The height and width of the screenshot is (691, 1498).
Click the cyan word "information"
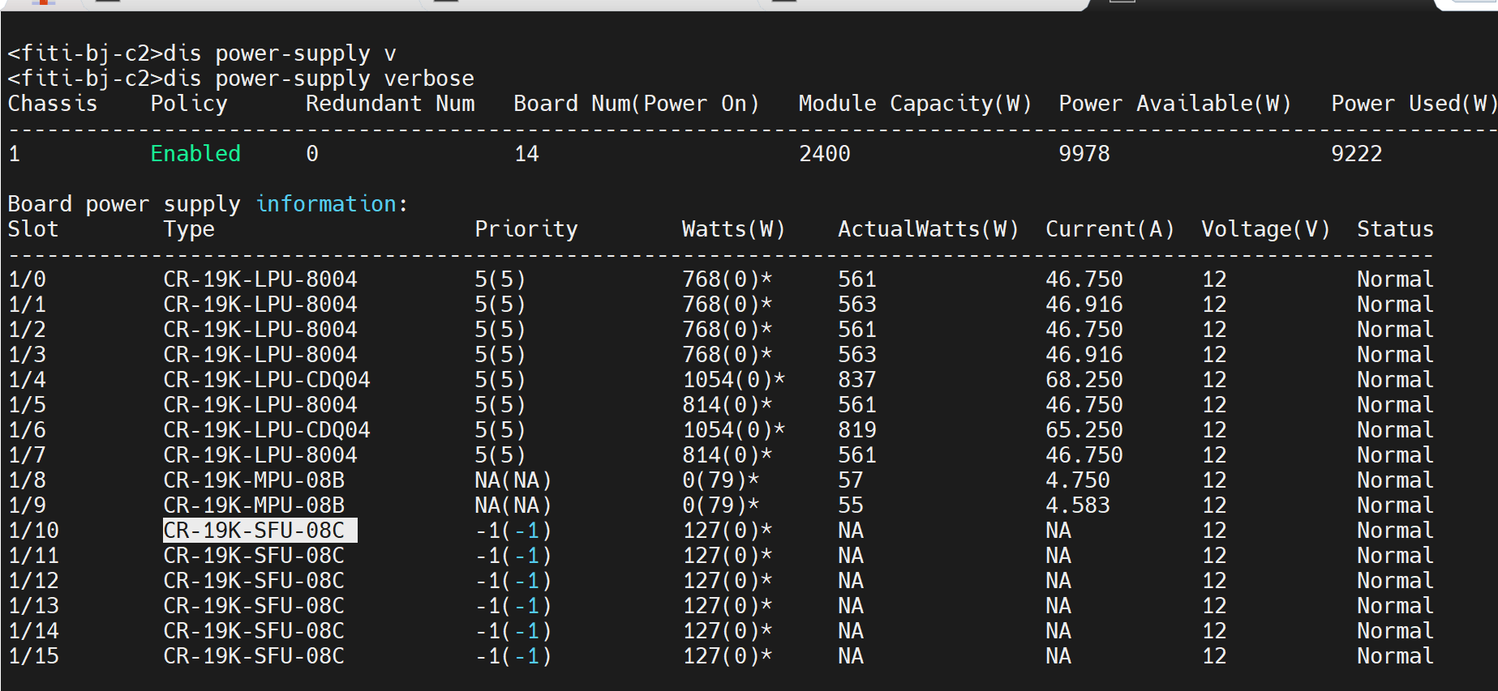point(326,204)
